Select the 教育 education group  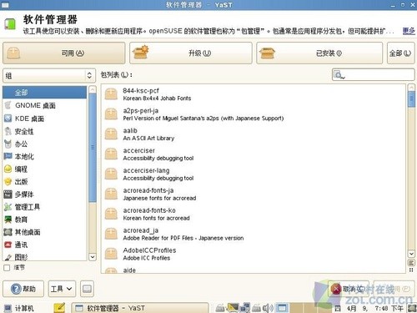(44, 220)
